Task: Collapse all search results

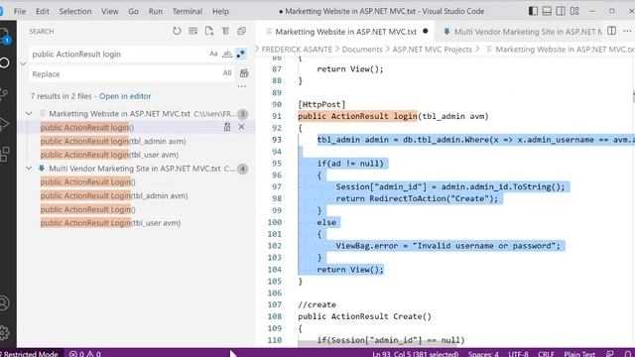Action: point(242,31)
